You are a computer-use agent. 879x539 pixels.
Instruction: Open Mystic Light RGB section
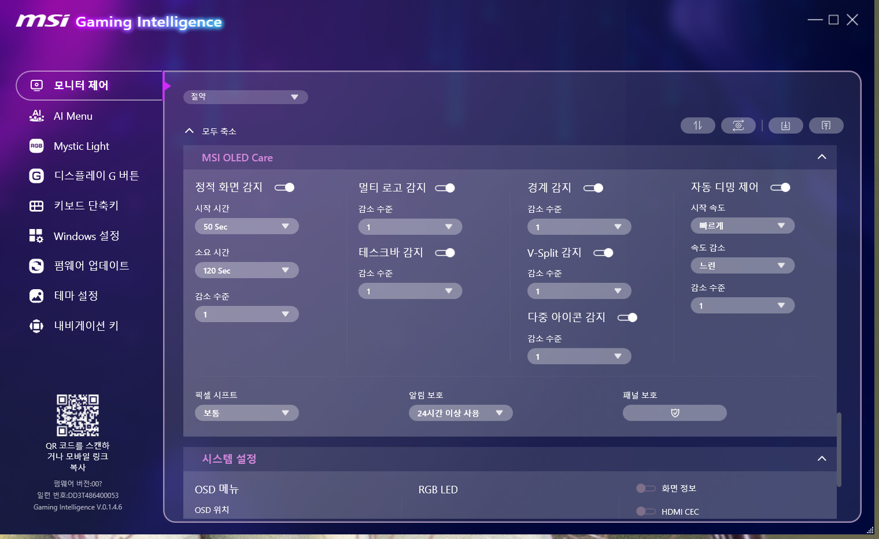[81, 146]
